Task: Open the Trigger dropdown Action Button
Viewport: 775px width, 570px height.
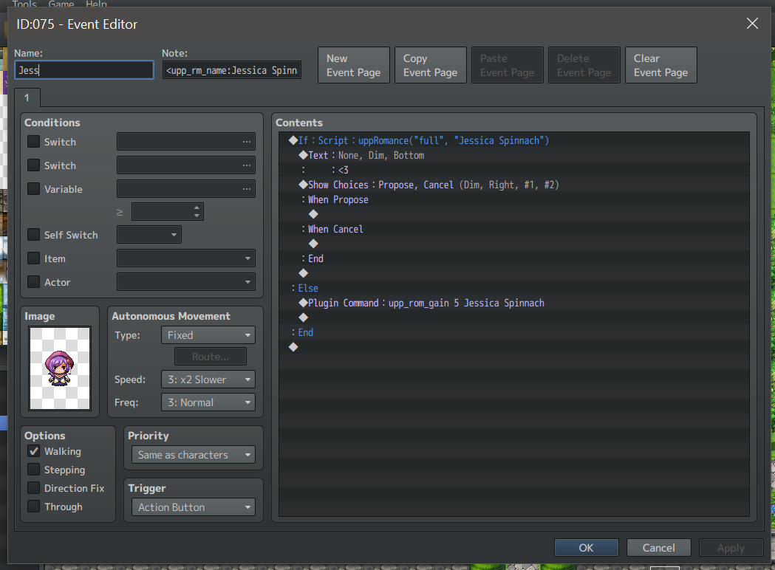Action: coord(194,507)
